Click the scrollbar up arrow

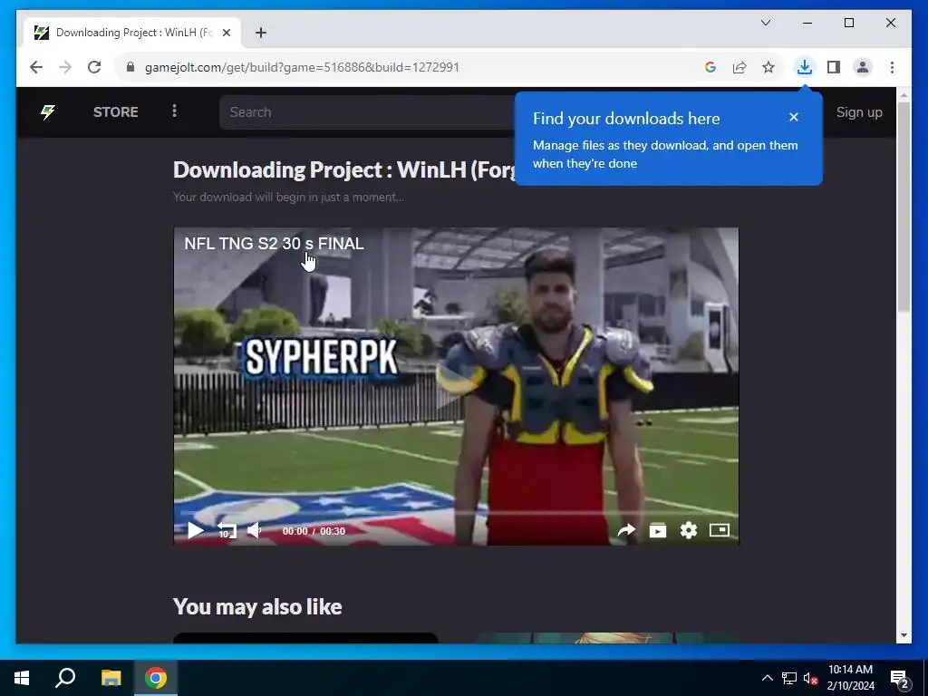tap(904, 94)
